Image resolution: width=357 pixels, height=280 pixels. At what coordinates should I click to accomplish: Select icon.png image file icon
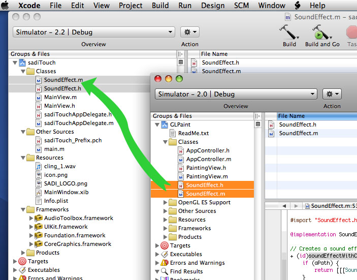(39, 175)
